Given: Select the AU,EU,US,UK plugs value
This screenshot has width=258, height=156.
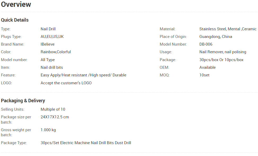Looking at the screenshot, I should tap(52, 37).
